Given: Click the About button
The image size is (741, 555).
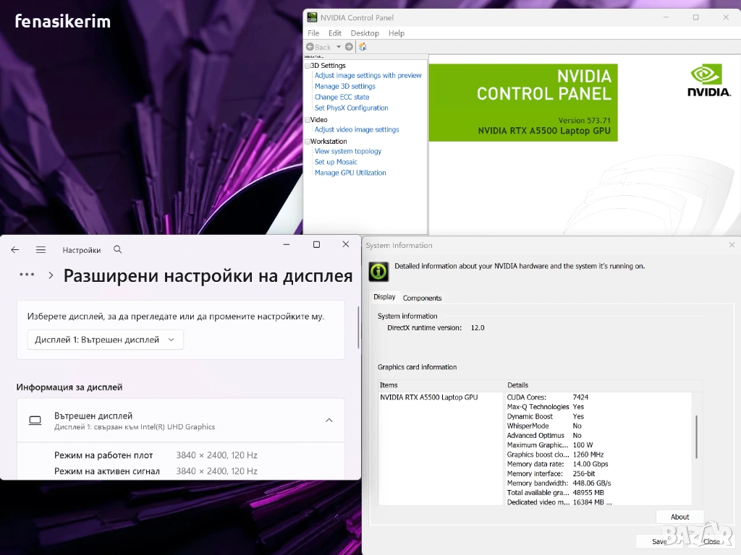Looking at the screenshot, I should (679, 517).
